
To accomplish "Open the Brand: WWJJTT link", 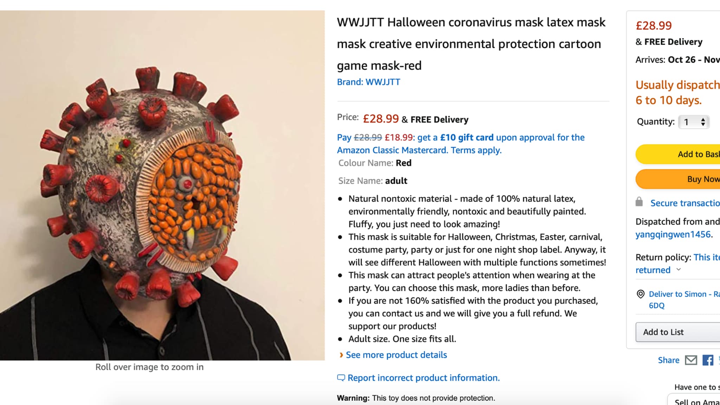I will click(368, 82).
